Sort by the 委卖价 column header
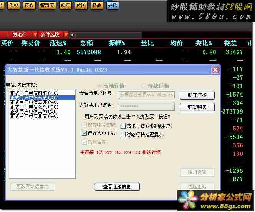 tap(30, 43)
